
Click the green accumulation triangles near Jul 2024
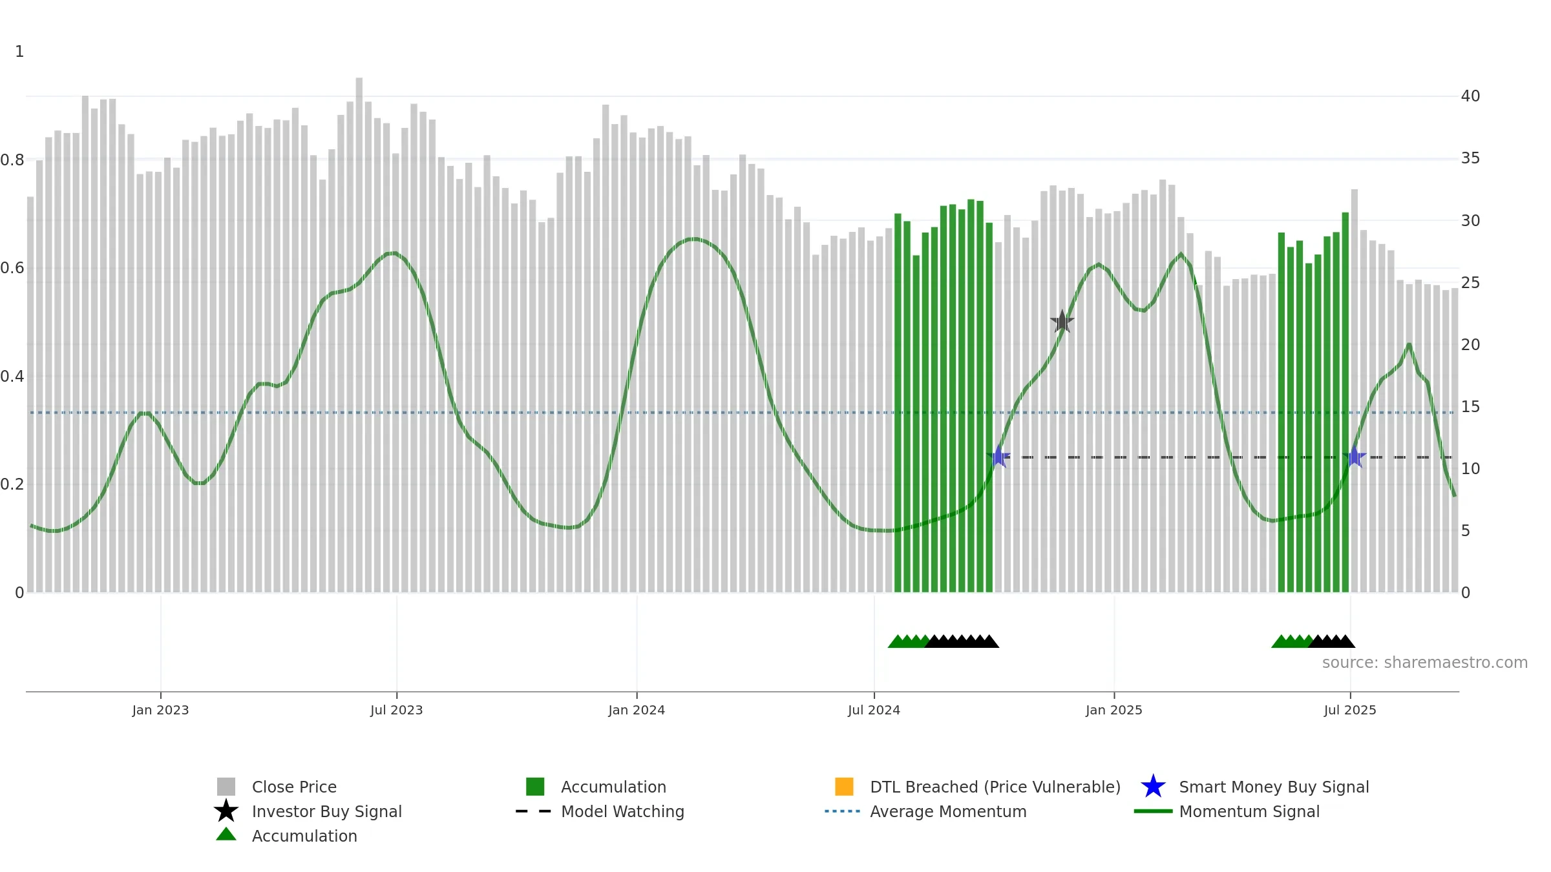[x=909, y=641]
